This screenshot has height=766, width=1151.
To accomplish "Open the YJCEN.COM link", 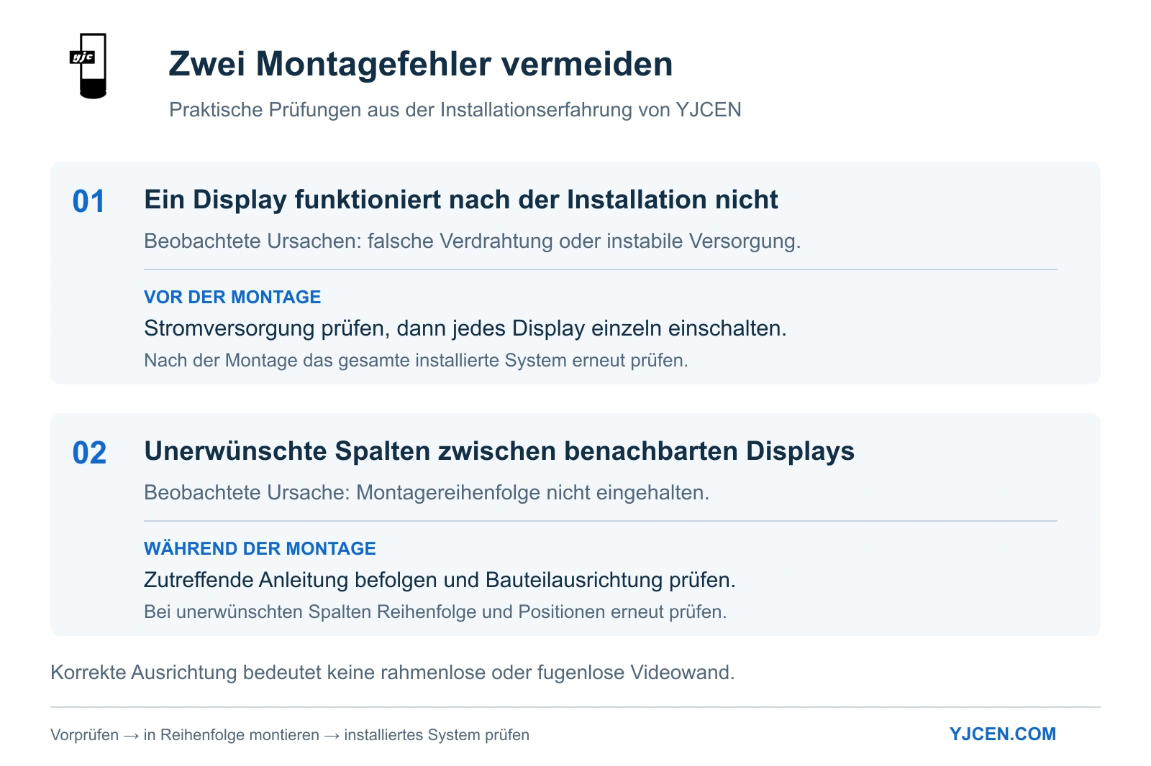I will pyautogui.click(x=1003, y=734).
